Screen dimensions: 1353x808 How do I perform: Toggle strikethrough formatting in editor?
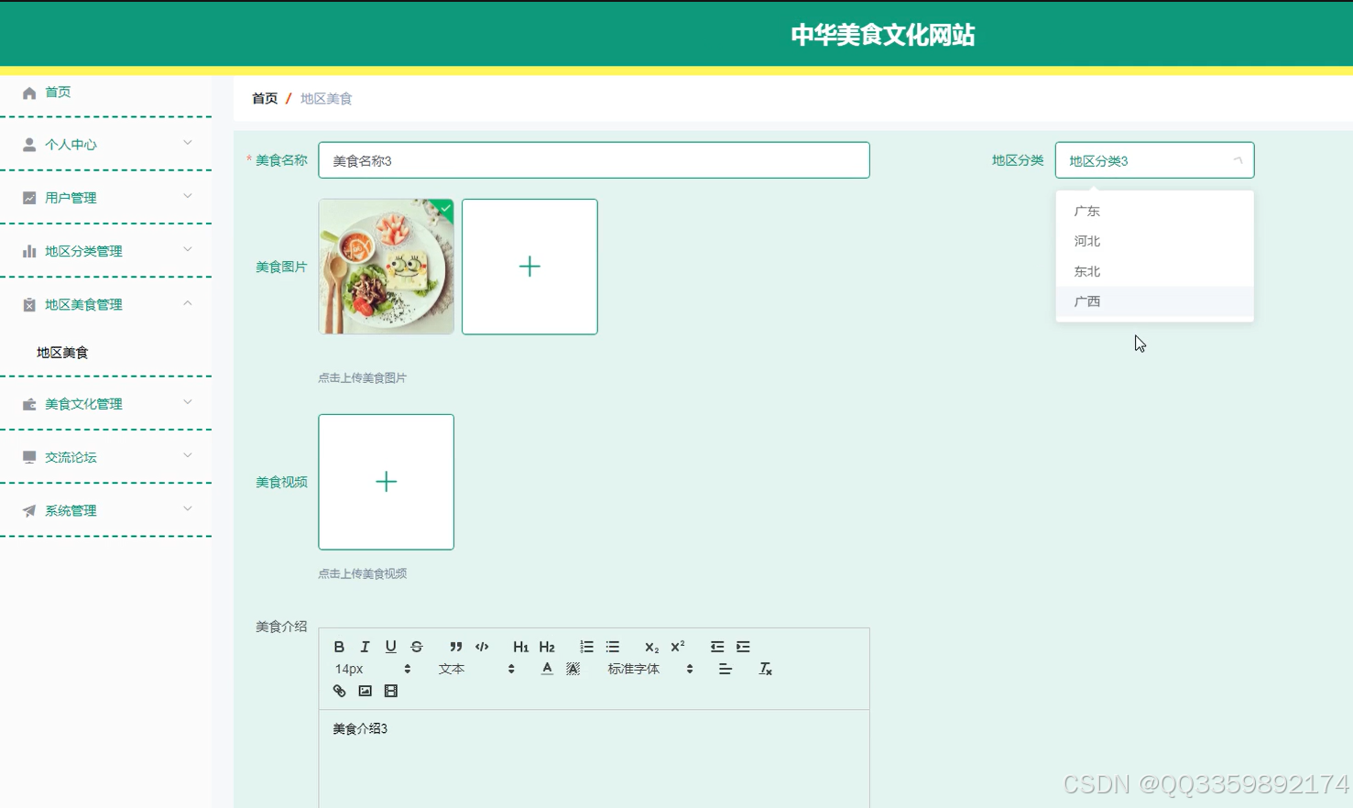pyautogui.click(x=417, y=647)
